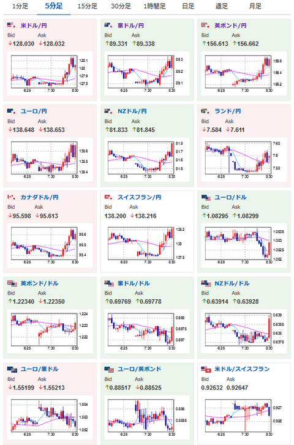Click the ユーロ/豪ドル candlestick chart thumbnail
This screenshot has width=294, height=445.
click(50, 417)
